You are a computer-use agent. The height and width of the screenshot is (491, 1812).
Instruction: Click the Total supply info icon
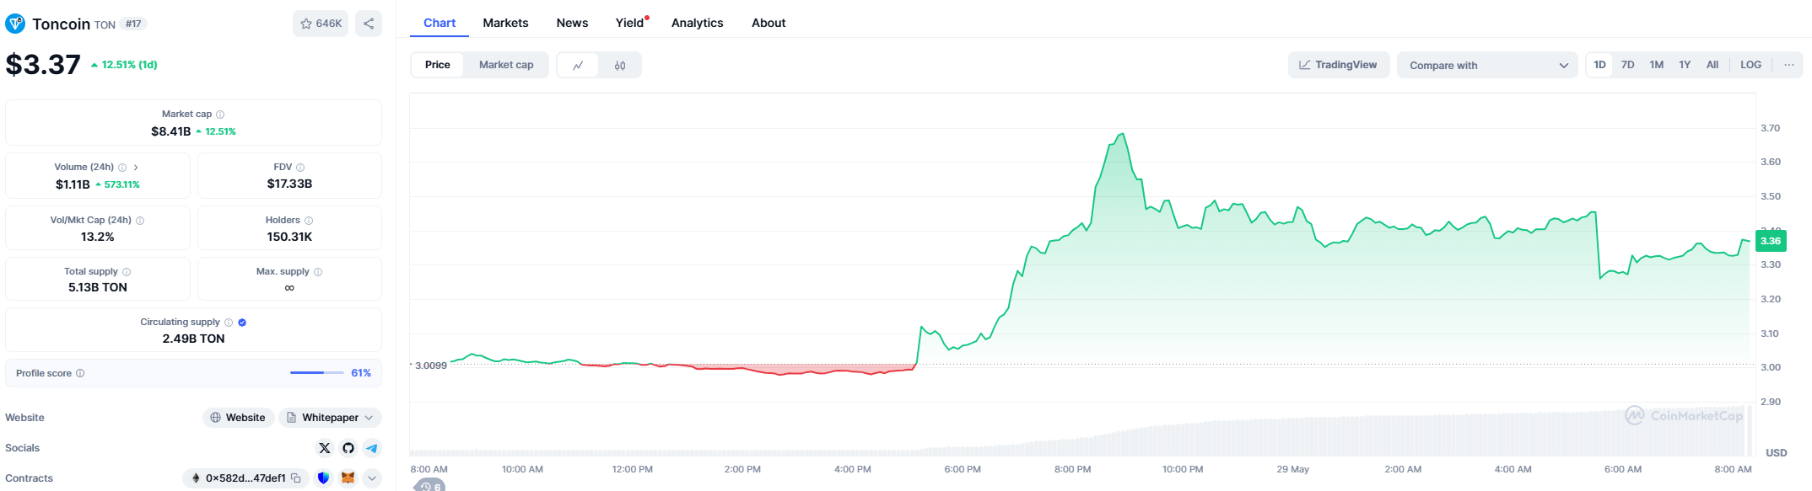pos(127,272)
